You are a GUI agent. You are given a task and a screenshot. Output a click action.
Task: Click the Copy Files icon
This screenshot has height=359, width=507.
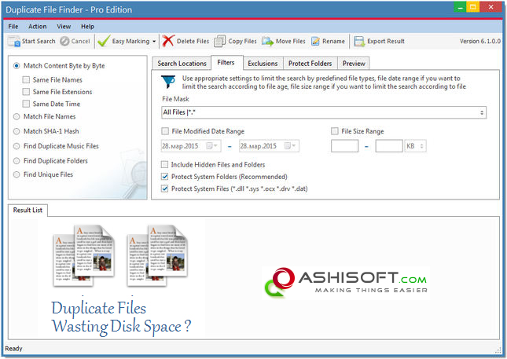pyautogui.click(x=220, y=42)
